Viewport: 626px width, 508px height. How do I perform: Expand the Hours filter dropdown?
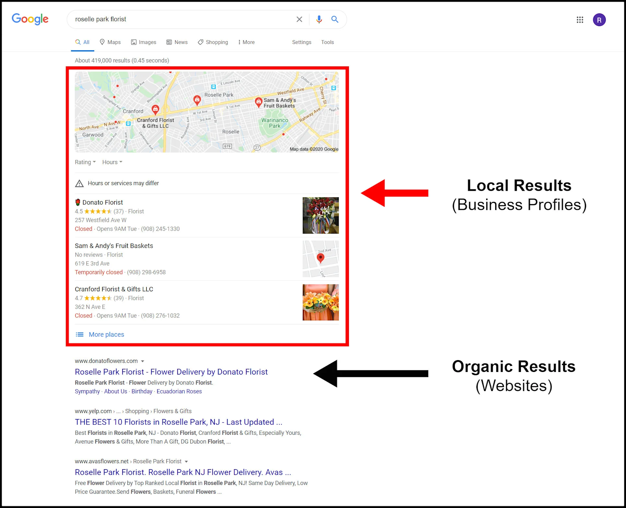pos(112,162)
